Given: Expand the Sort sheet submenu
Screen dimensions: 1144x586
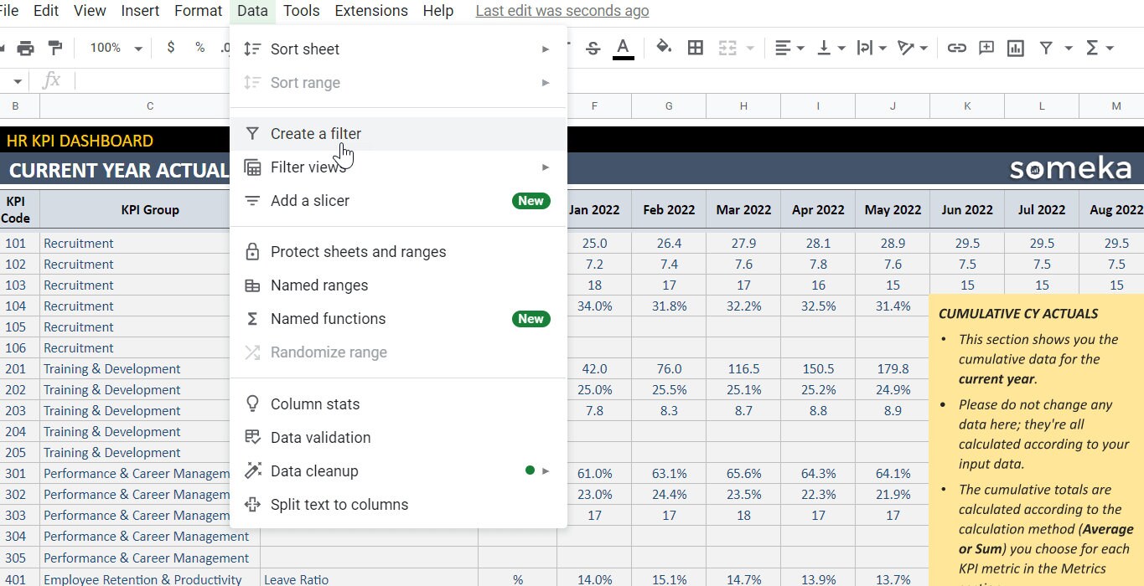Looking at the screenshot, I should click(398, 49).
